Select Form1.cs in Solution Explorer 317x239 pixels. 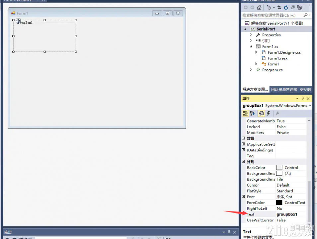tap(270, 46)
